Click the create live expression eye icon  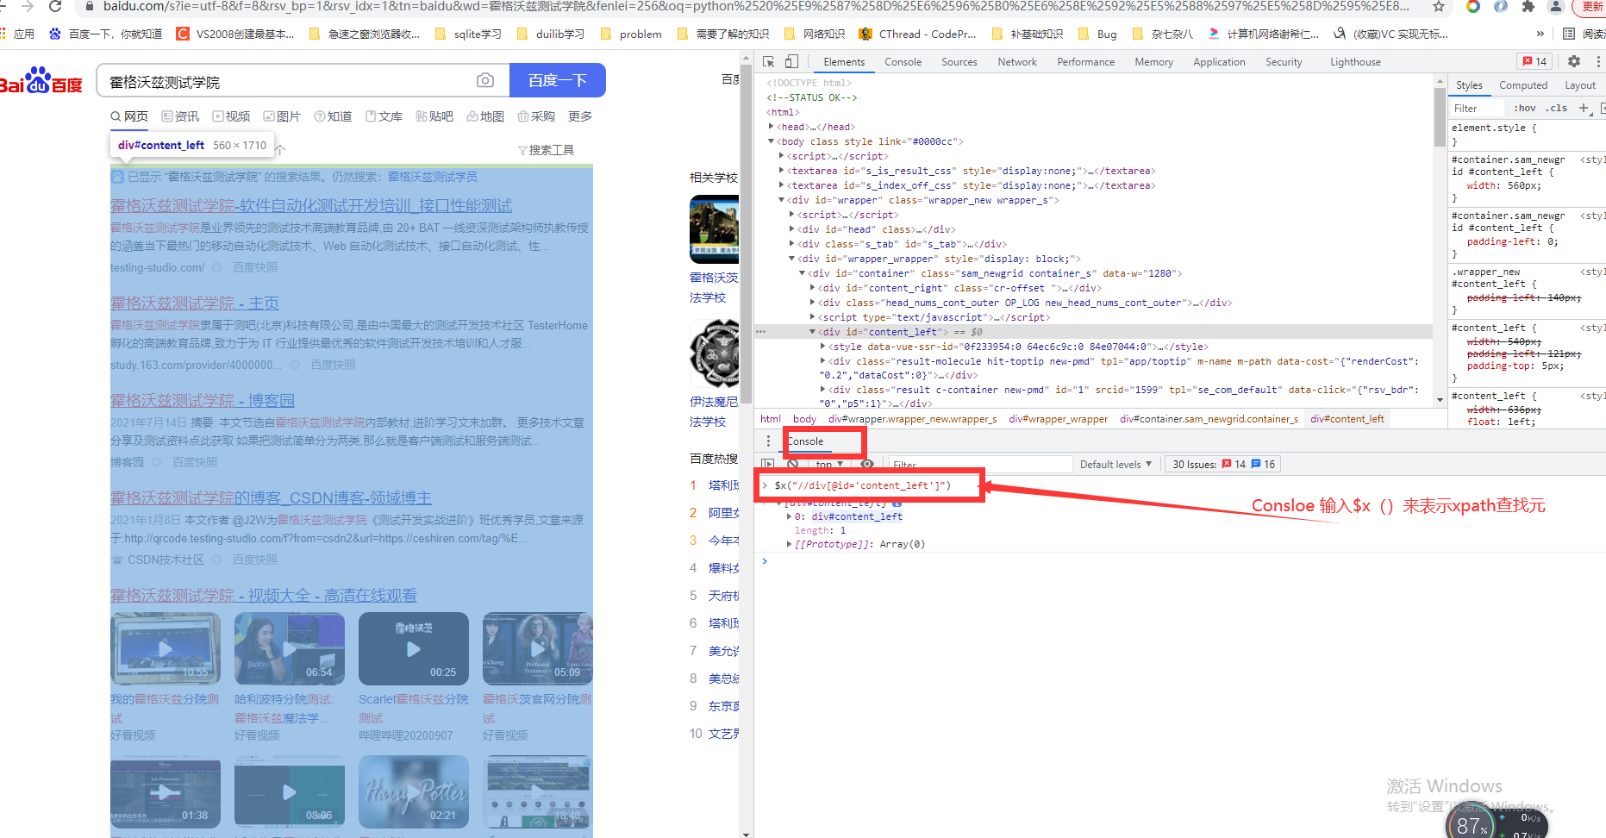[x=867, y=464]
